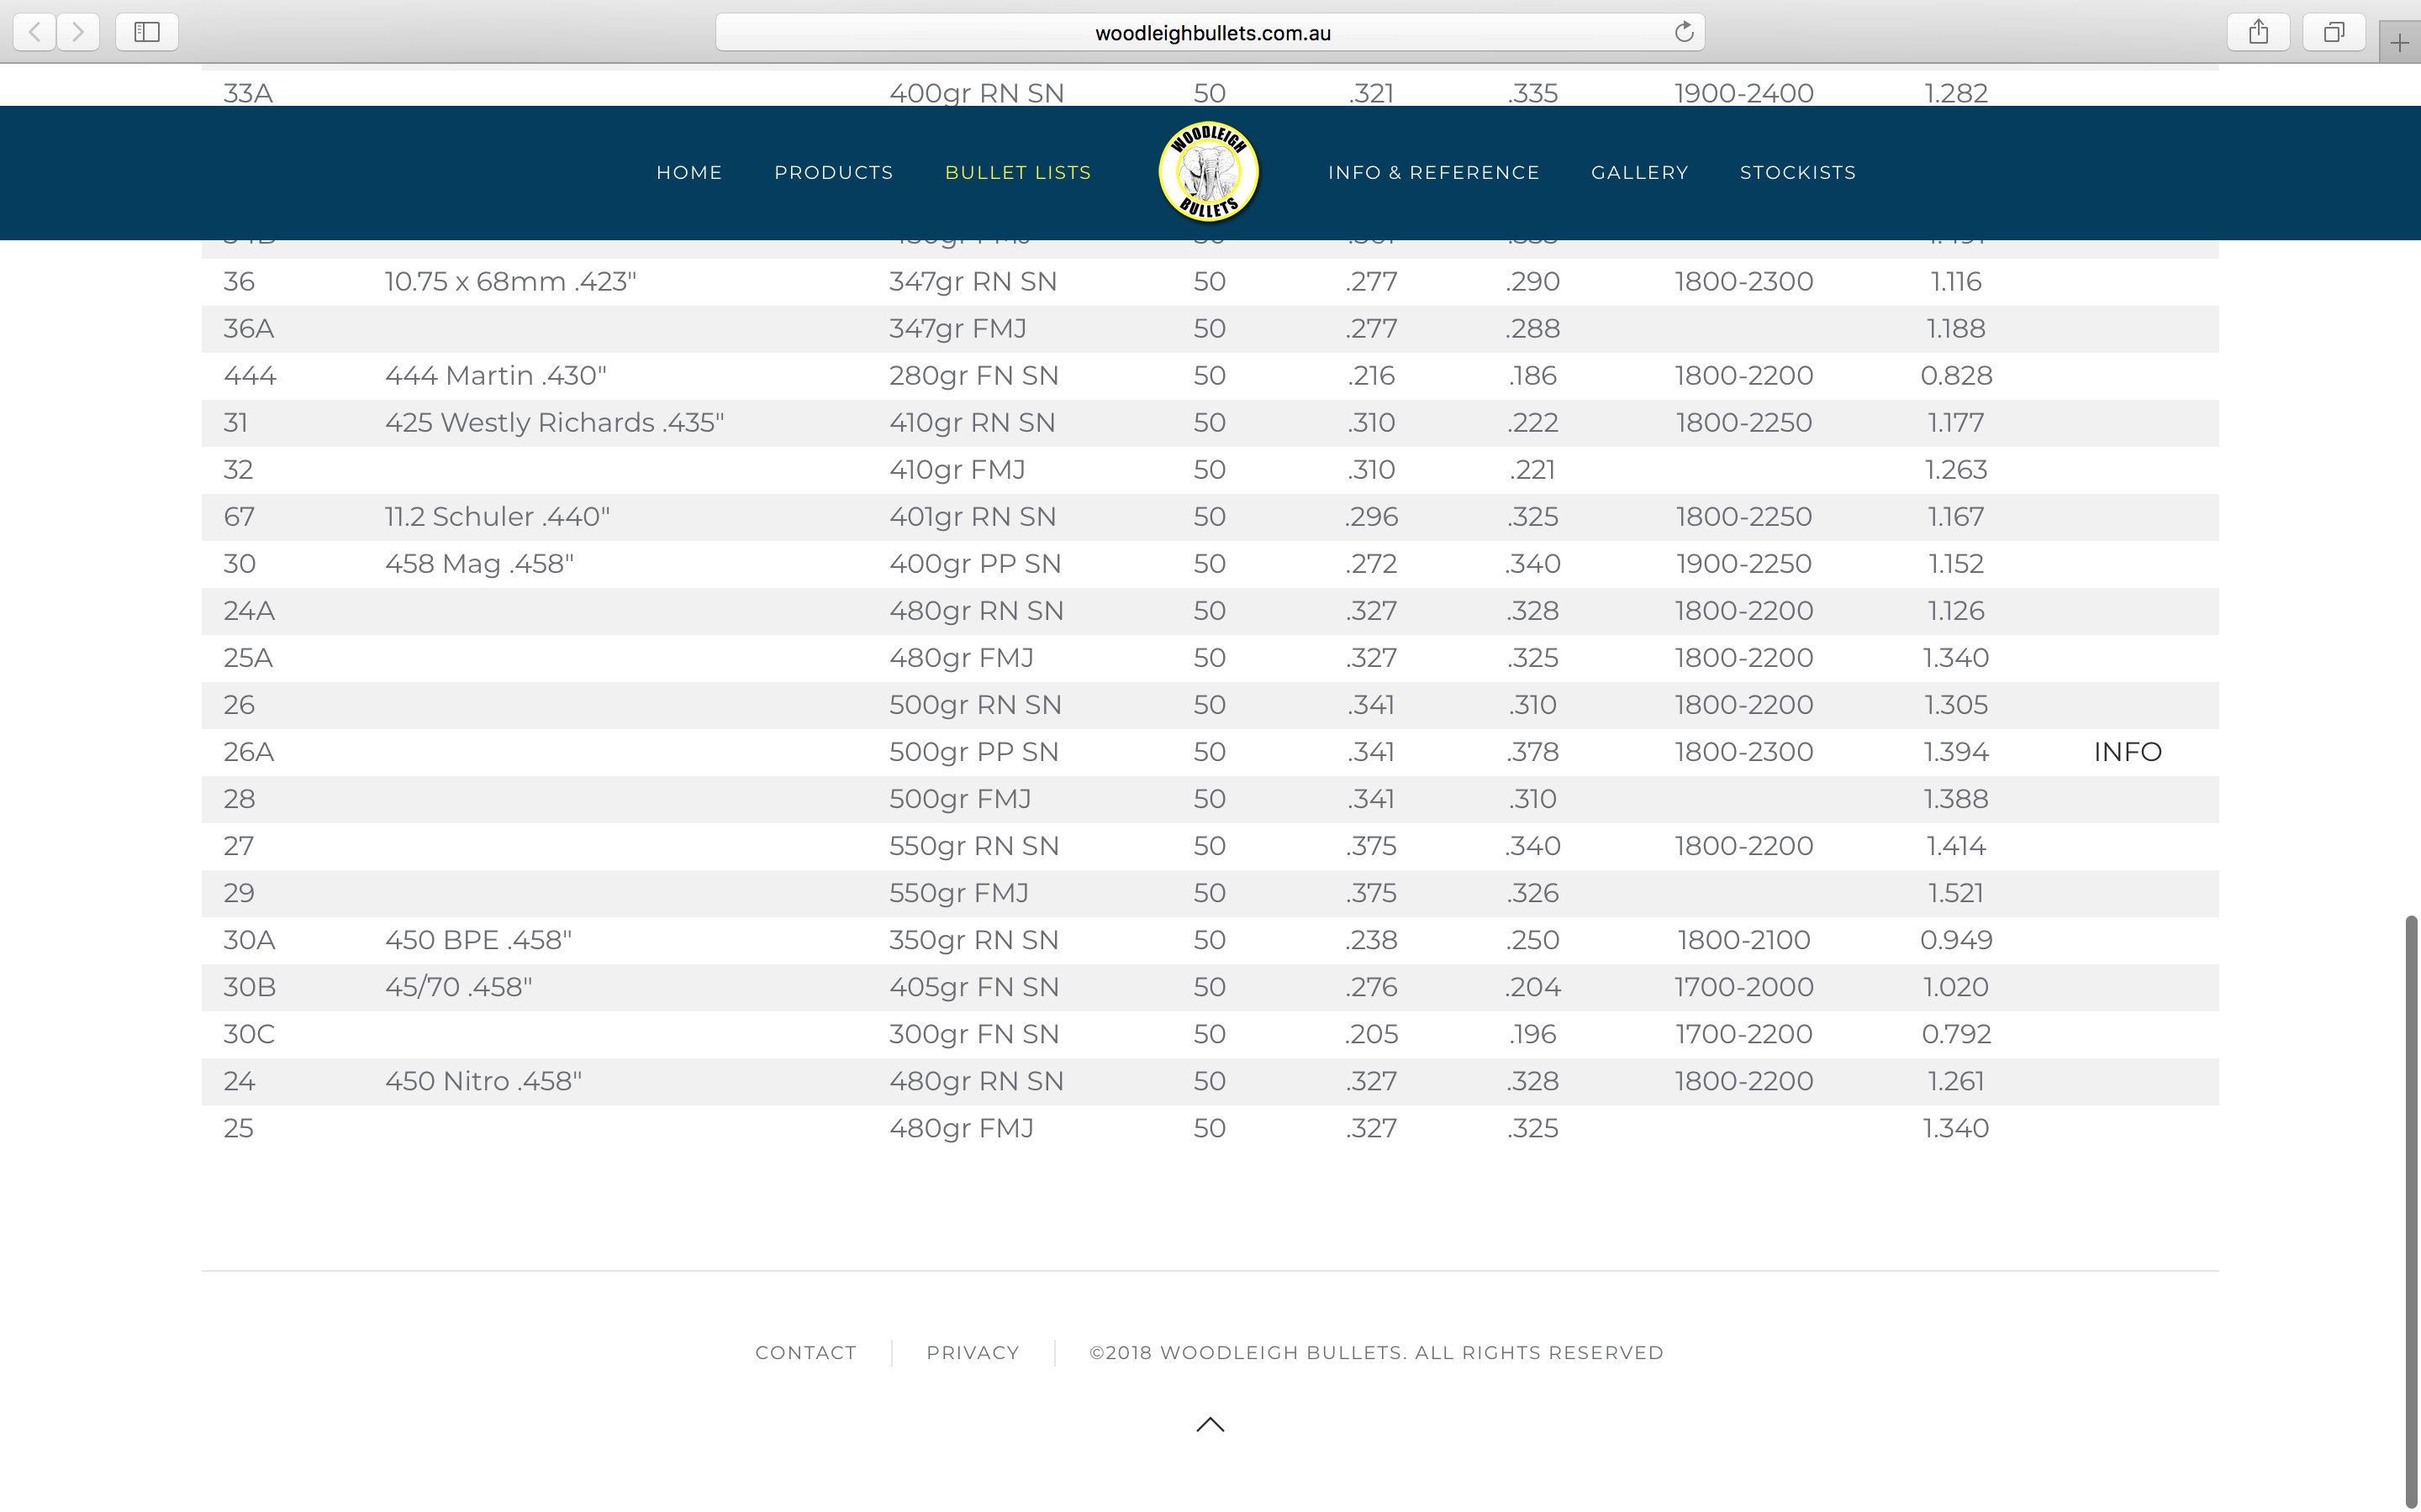Click the '1800-2100' velocity range cell

(1743, 940)
